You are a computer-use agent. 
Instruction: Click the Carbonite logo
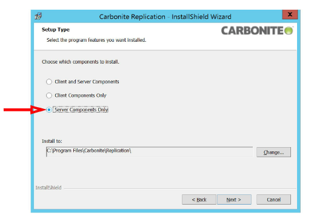pyautogui.click(x=257, y=31)
